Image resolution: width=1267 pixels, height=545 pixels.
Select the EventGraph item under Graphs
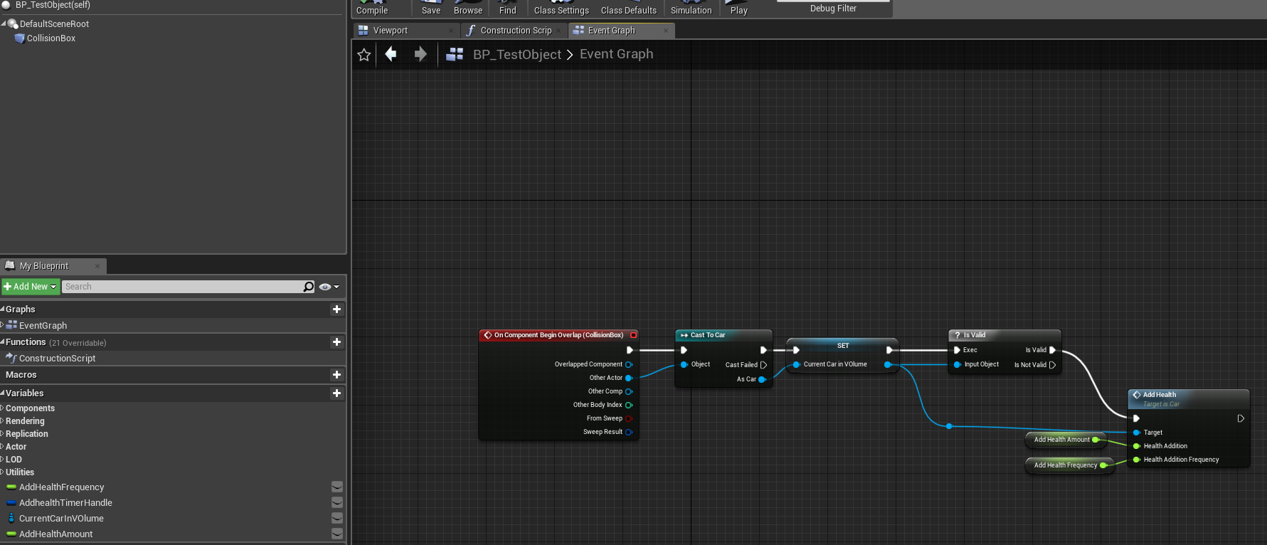pos(43,326)
